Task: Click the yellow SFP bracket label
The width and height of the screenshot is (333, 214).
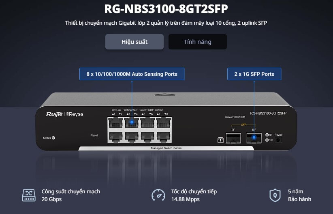Action: point(243,125)
